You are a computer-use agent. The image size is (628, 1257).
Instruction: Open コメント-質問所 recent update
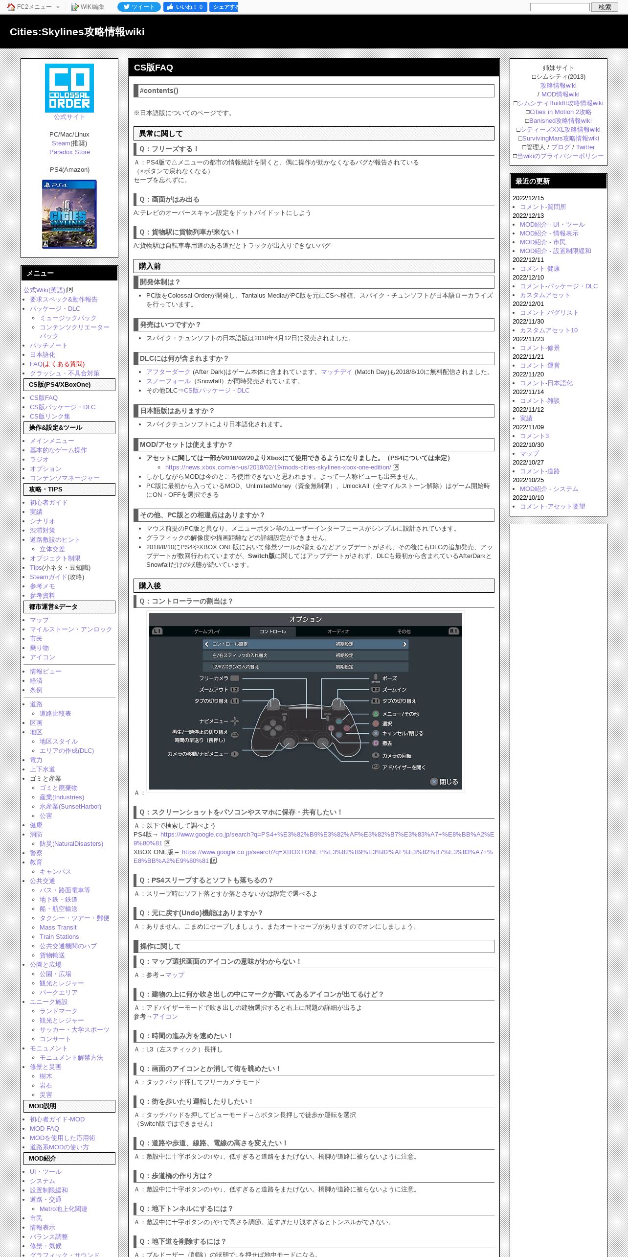point(543,207)
